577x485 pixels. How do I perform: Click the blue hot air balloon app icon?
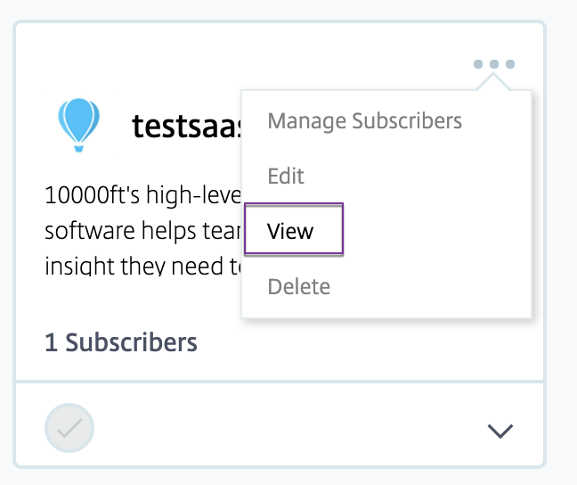click(78, 125)
